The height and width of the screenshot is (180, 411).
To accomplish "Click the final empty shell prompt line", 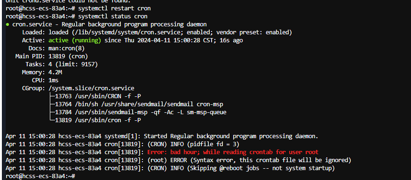I will [40, 176].
